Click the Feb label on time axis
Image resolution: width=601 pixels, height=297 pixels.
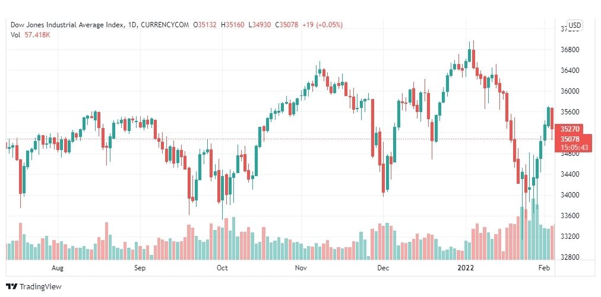pyautogui.click(x=545, y=268)
